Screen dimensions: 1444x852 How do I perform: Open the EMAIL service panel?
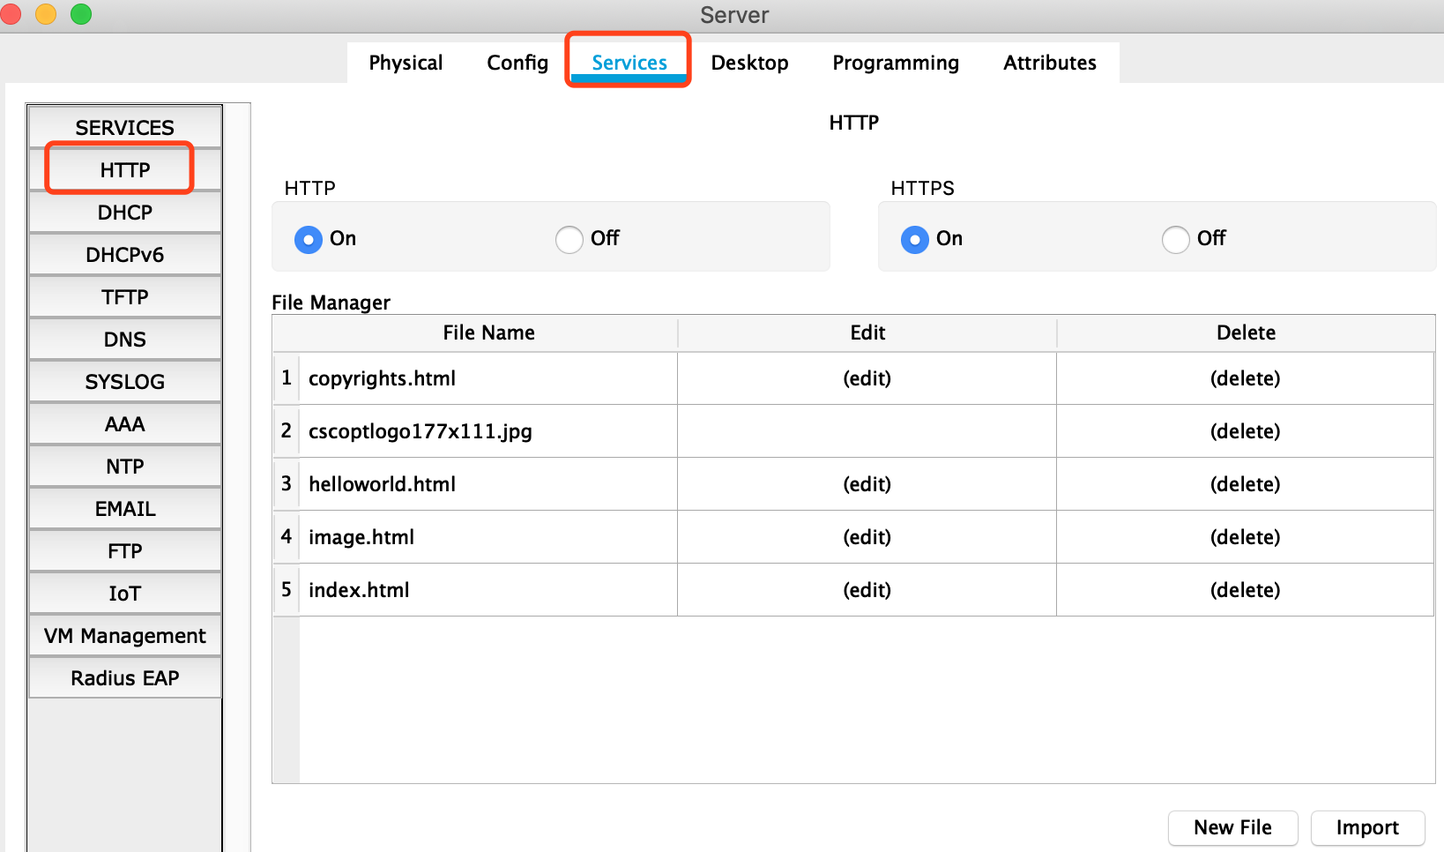tap(124, 509)
